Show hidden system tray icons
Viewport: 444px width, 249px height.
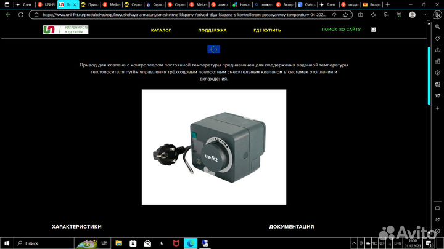click(x=354, y=243)
